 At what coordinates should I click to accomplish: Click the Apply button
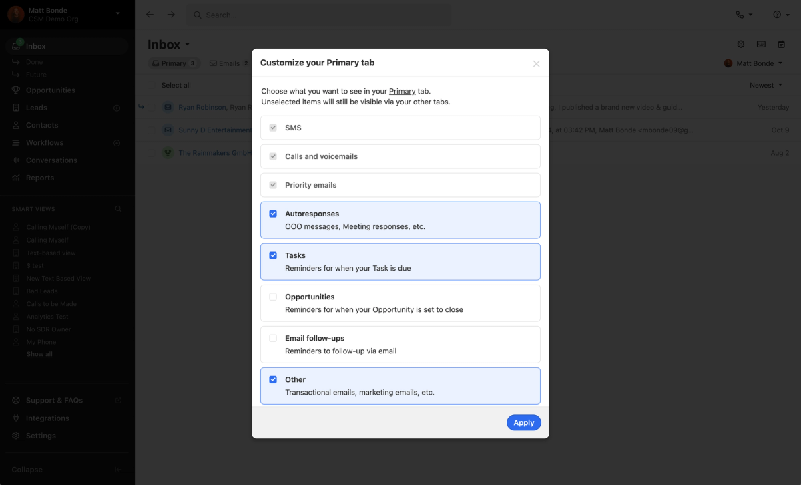tap(524, 422)
